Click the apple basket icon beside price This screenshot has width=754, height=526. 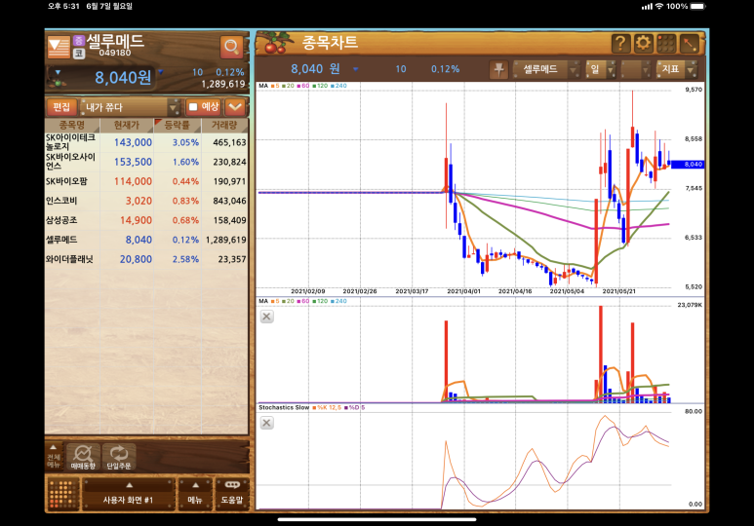[x=58, y=82]
